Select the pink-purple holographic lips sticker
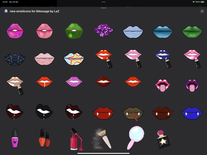207x155 pixels. [x=15, y=31]
